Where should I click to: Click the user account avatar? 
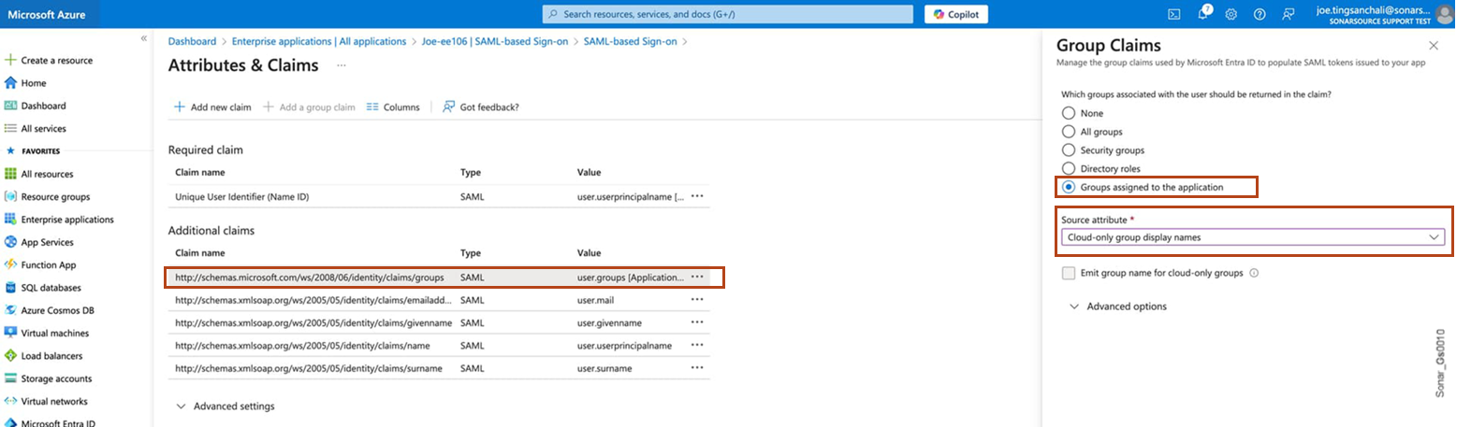pos(1445,14)
